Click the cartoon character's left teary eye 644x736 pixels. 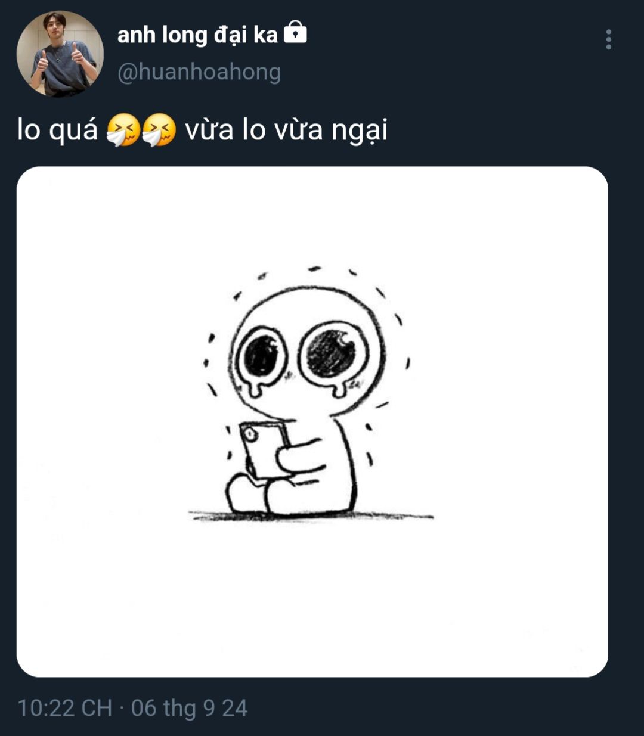point(261,356)
